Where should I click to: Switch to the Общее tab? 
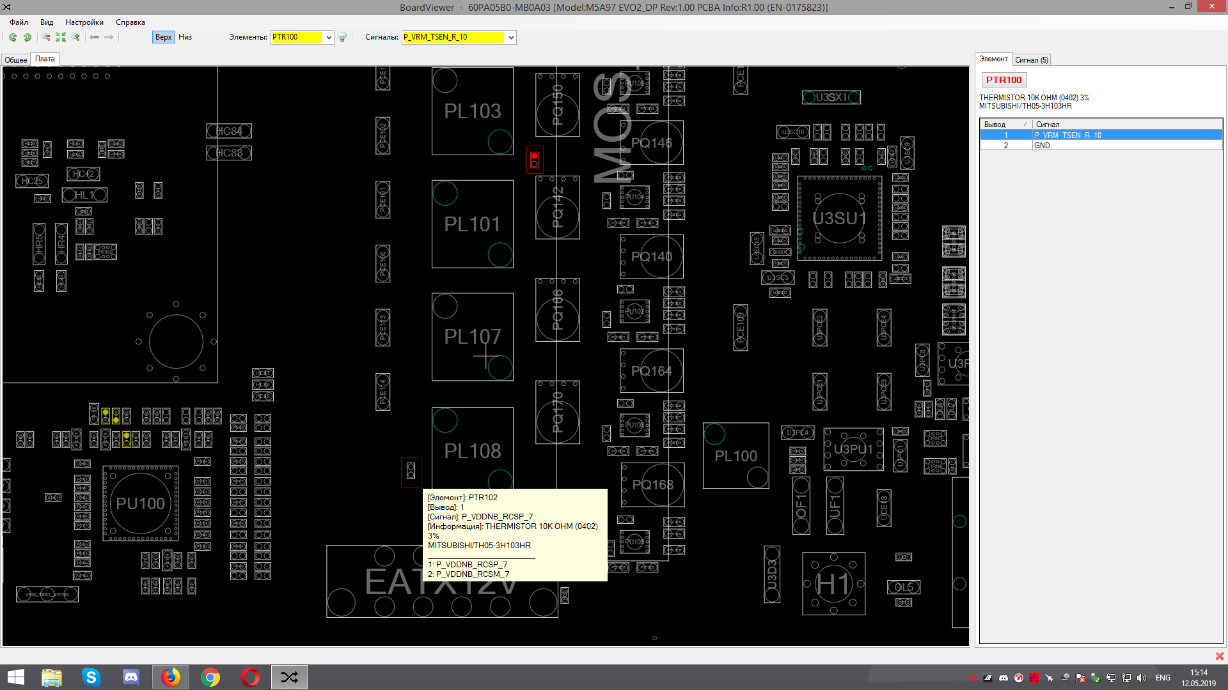16,59
